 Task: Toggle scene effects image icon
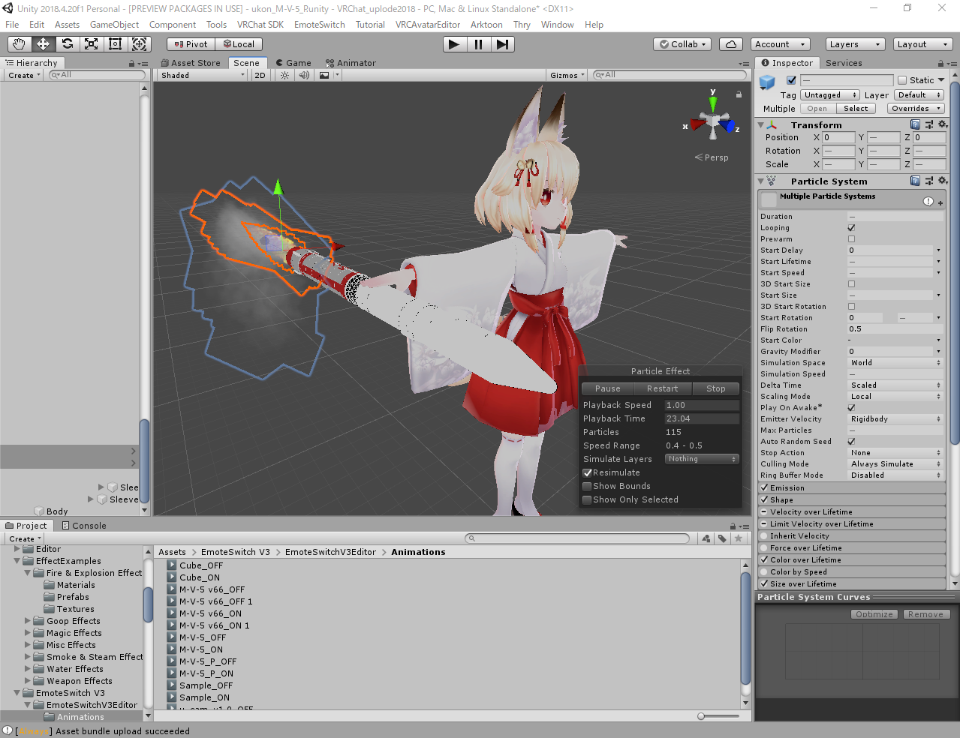[x=324, y=75]
